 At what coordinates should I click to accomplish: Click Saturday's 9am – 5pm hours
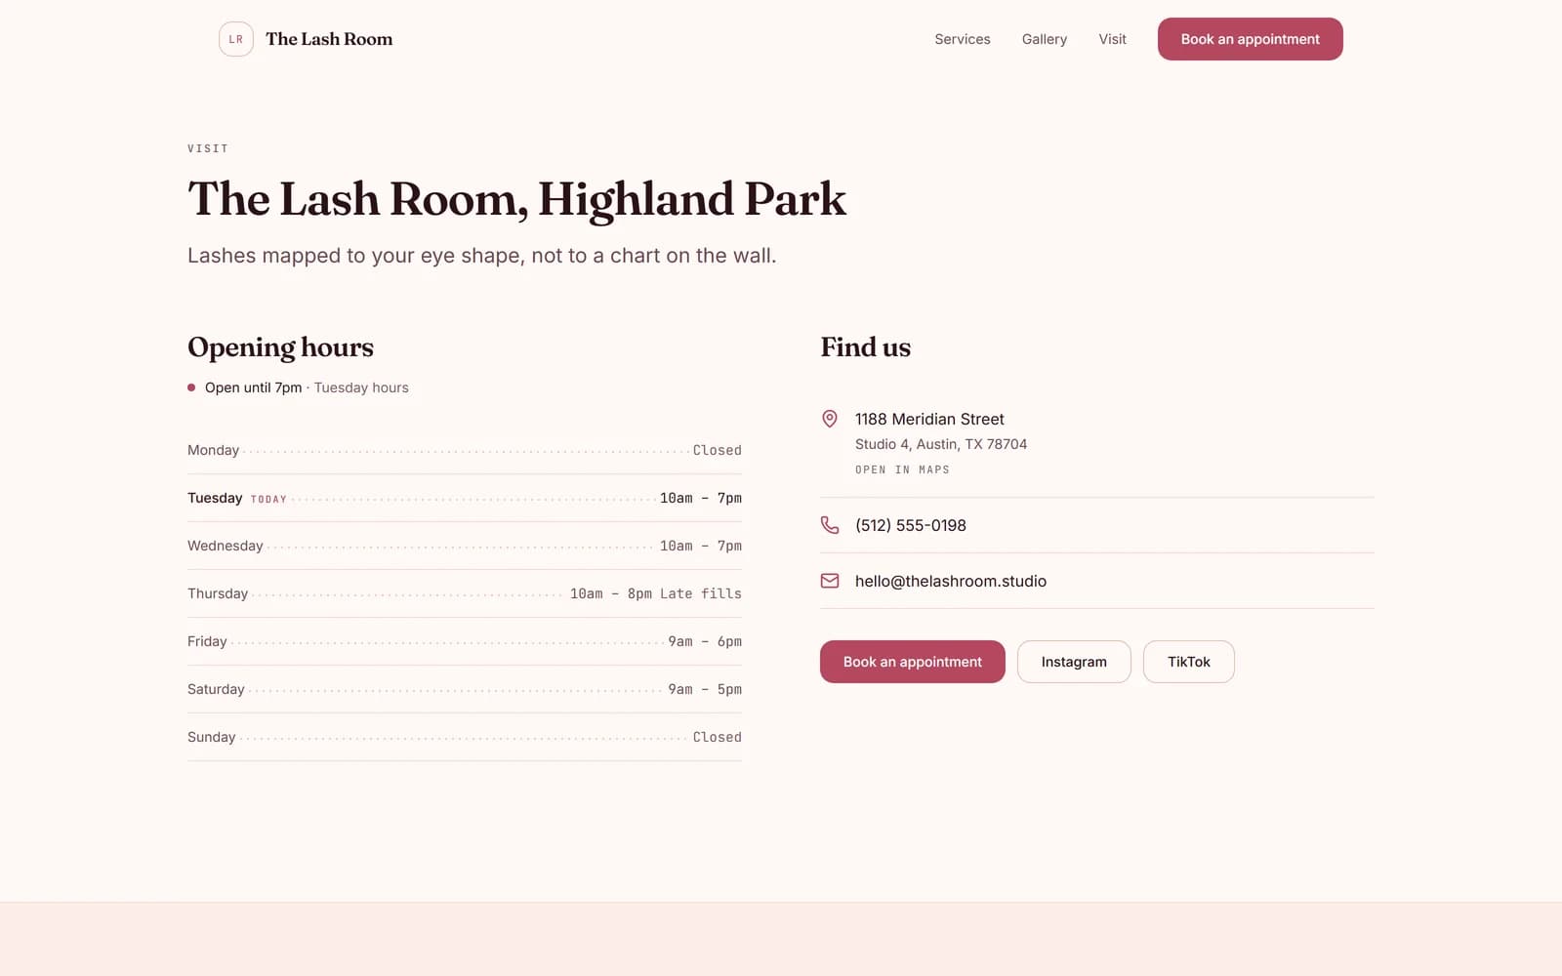[705, 689]
